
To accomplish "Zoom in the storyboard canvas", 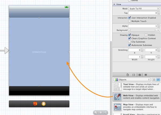I will (106, 113).
